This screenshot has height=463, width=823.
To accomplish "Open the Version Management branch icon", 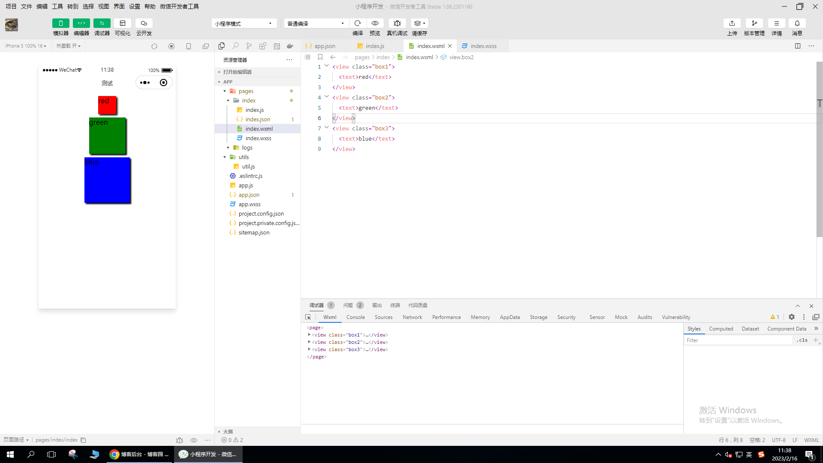I will tap(754, 23).
